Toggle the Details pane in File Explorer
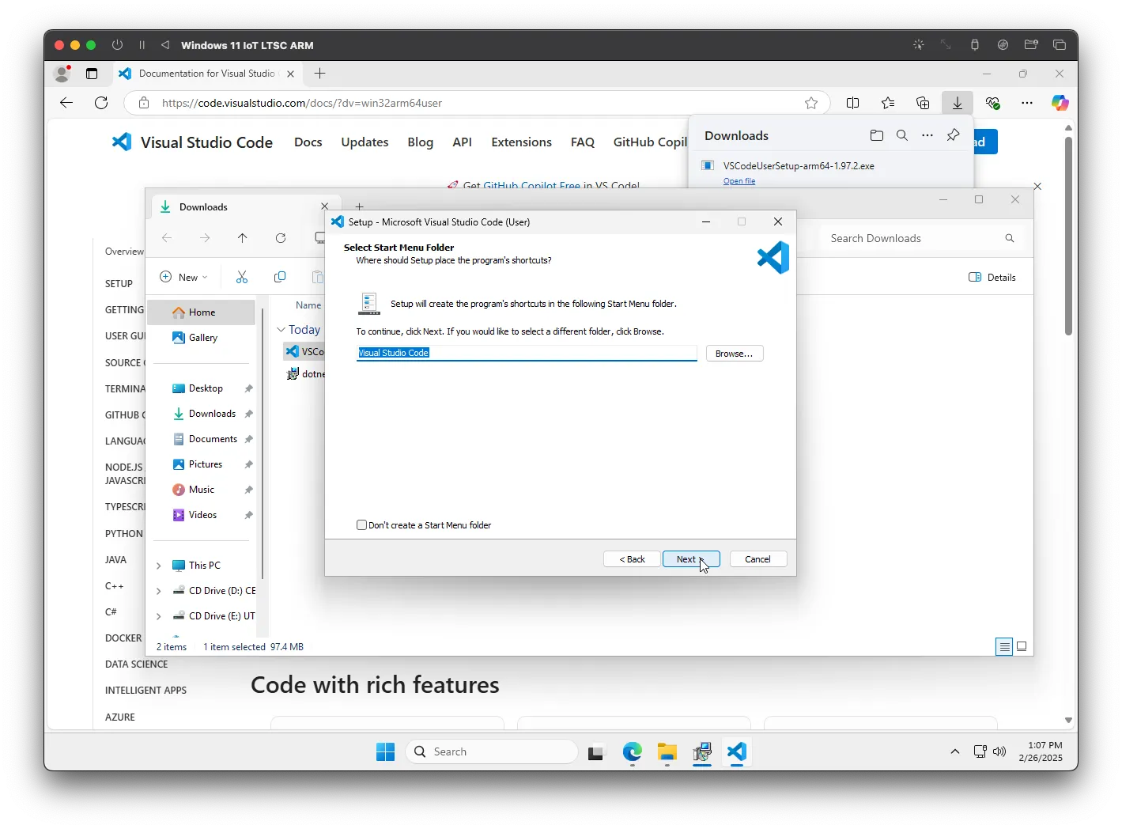The image size is (1122, 829). point(992,277)
